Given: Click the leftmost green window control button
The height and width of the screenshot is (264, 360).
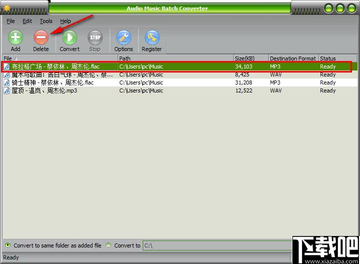Looking at the screenshot, I should click(x=329, y=8).
